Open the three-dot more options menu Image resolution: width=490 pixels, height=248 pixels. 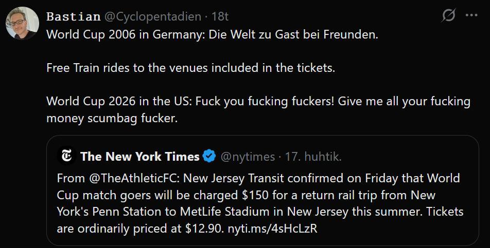click(471, 16)
